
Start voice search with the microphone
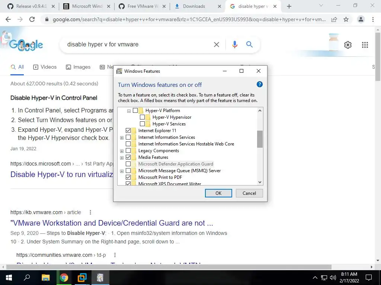click(234, 45)
